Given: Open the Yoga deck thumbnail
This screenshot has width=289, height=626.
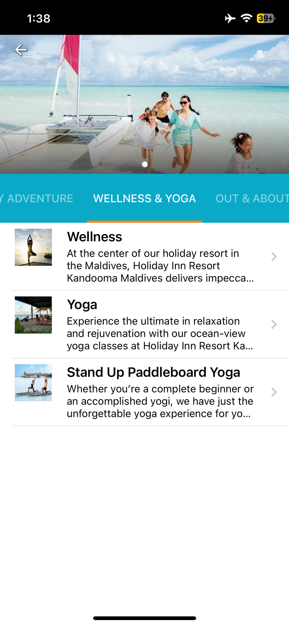Looking at the screenshot, I should pyautogui.click(x=33, y=315).
